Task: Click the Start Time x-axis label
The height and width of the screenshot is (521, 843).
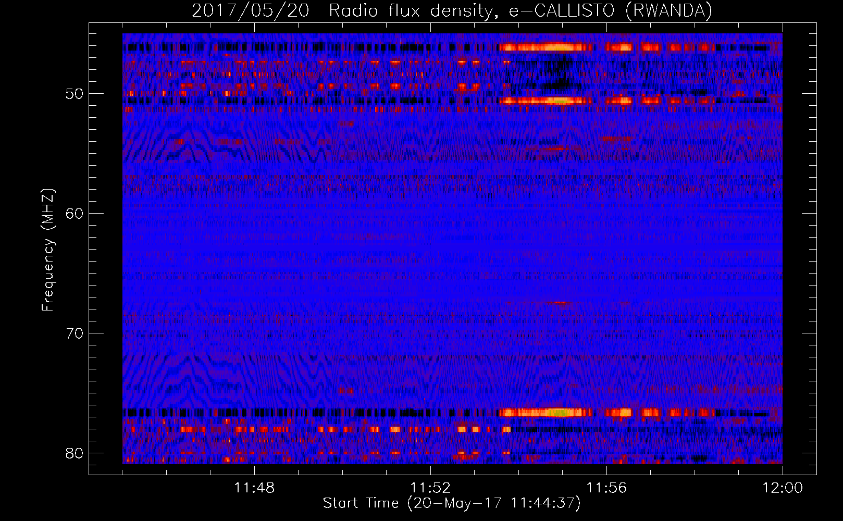Action: click(452, 503)
